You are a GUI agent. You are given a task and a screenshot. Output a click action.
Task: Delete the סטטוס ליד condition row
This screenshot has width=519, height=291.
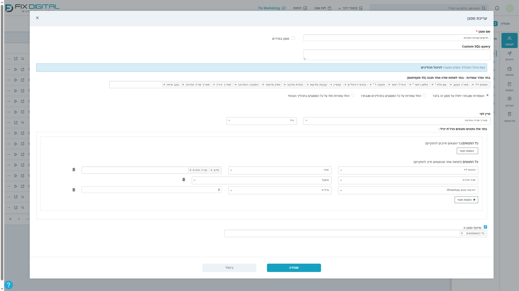point(74,170)
